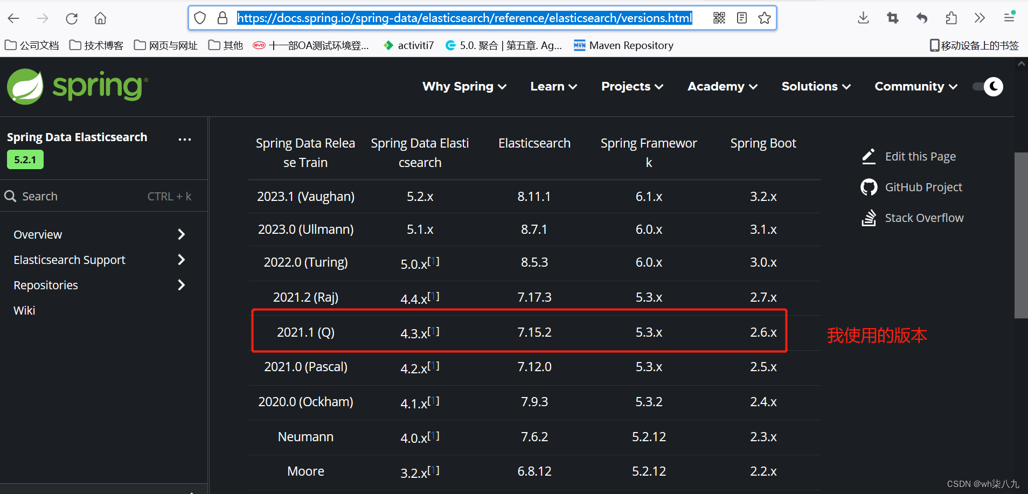Image resolution: width=1028 pixels, height=494 pixels.
Task: Open the downloads arrow icon
Action: point(864,18)
